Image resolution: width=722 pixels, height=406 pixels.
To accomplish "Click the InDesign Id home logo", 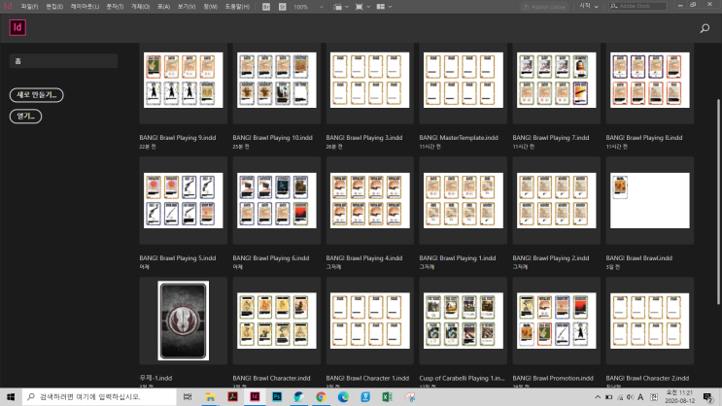I will coord(17,27).
